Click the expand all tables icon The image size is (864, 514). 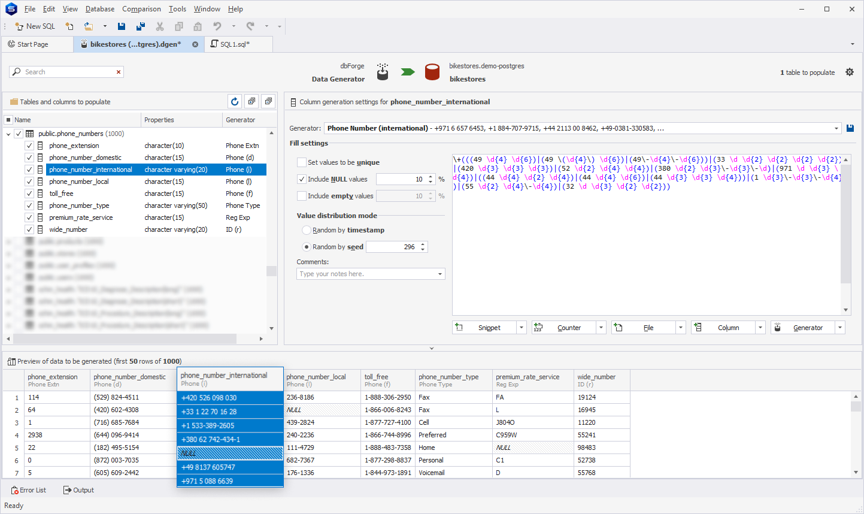tap(251, 101)
